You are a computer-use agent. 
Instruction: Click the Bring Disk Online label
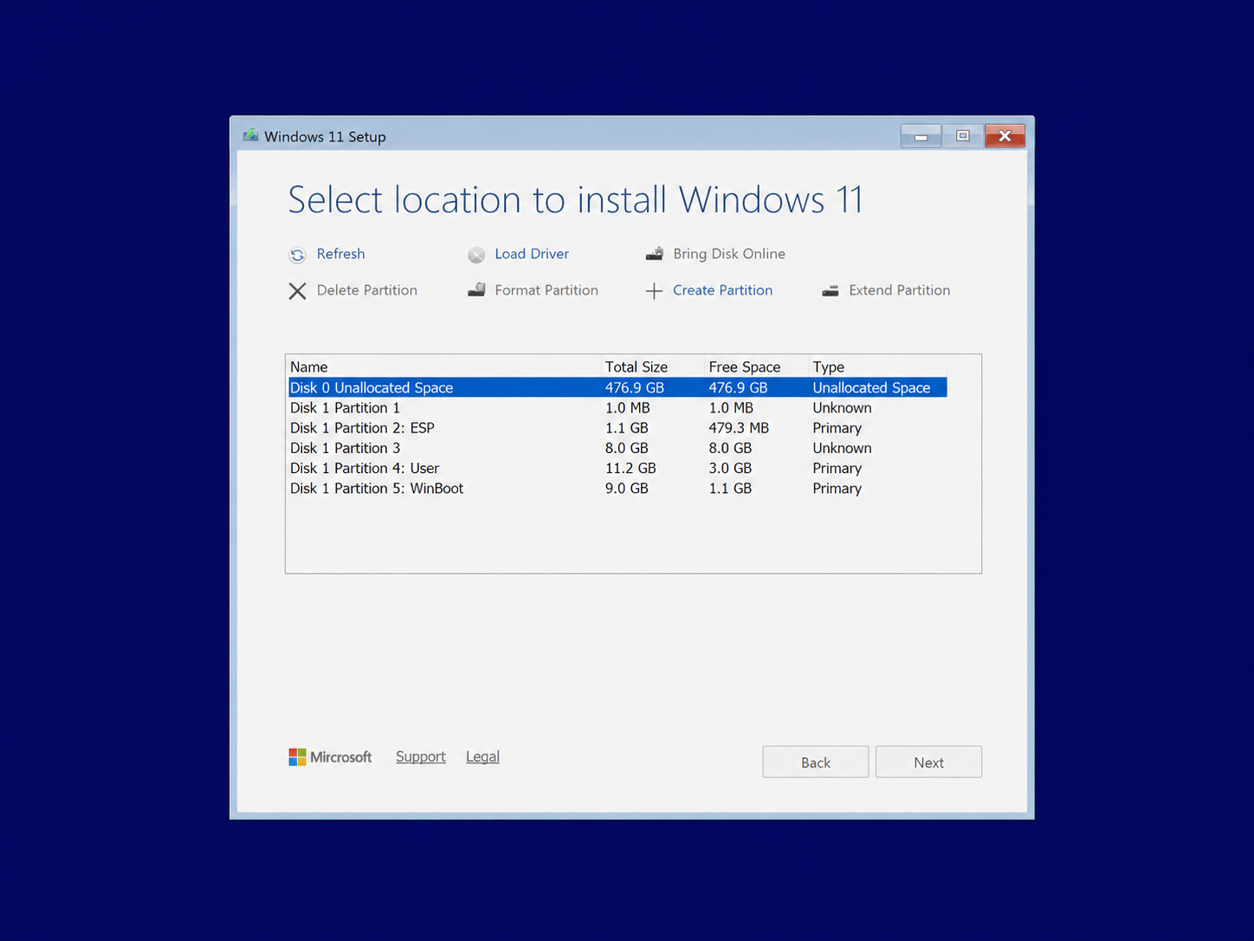pos(729,254)
